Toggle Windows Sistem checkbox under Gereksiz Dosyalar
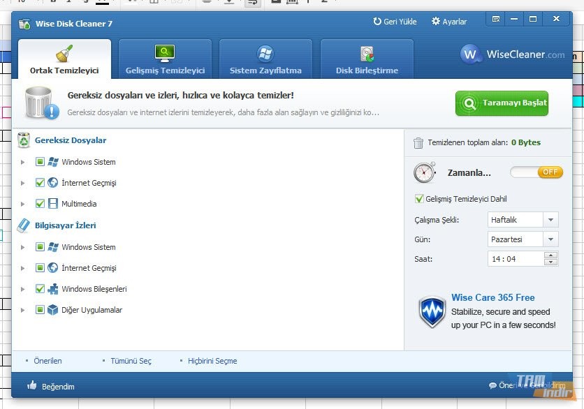 pyautogui.click(x=40, y=161)
